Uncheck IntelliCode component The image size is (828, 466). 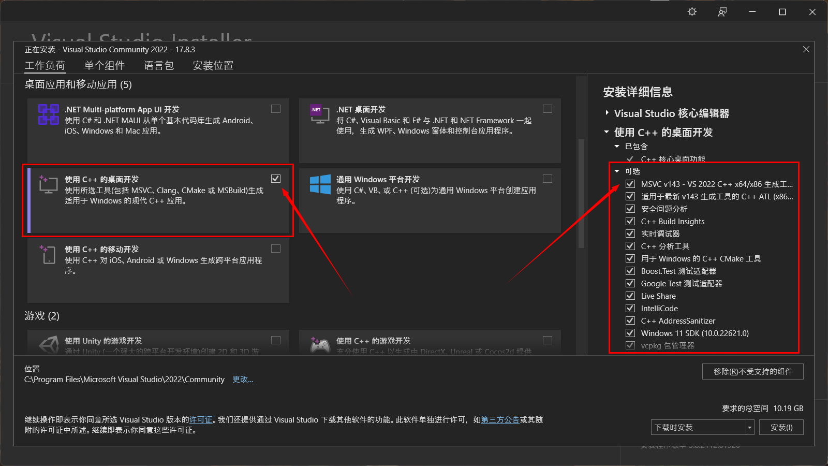coord(630,308)
